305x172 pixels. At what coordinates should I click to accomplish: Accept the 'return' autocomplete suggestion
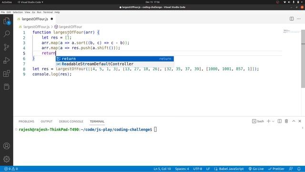[x=115, y=59]
